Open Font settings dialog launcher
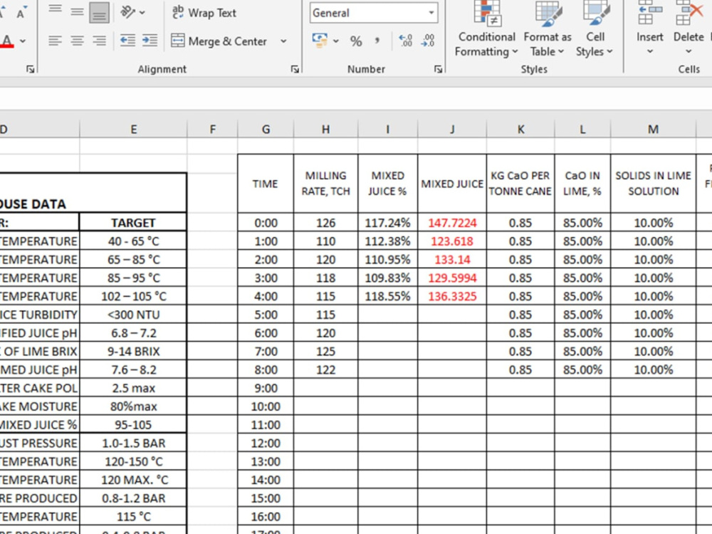This screenshot has width=712, height=534. 30,69
